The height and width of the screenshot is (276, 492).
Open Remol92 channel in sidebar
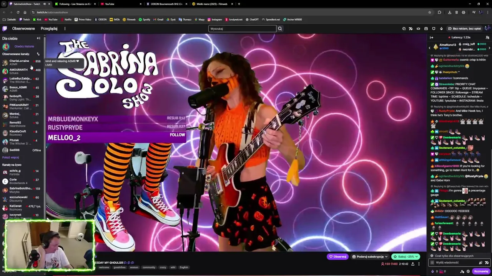tap(22, 124)
